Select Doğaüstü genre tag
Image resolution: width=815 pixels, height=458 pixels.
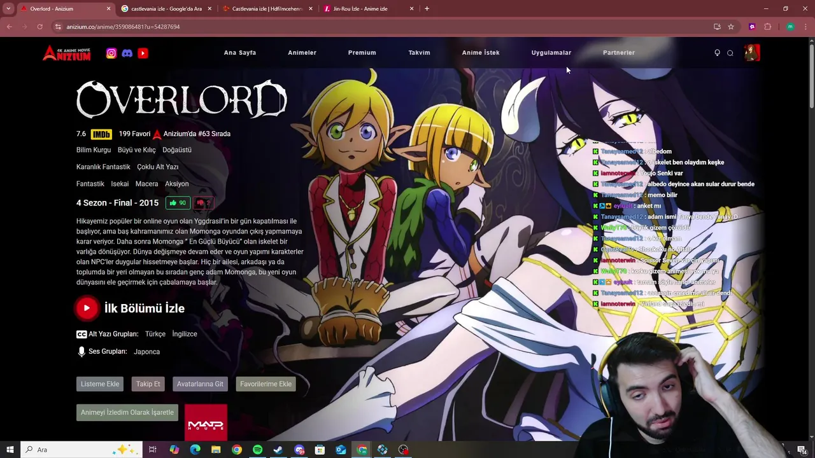[177, 150]
